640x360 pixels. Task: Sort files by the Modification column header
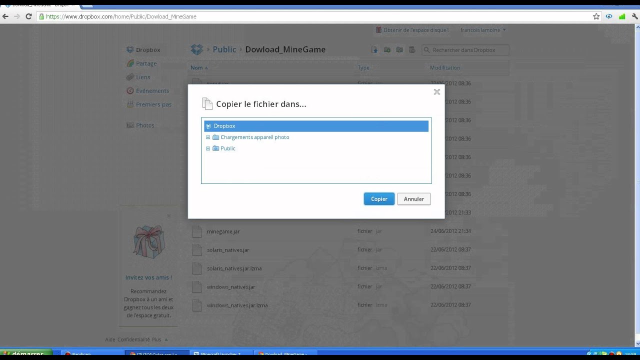pyautogui.click(x=445, y=67)
